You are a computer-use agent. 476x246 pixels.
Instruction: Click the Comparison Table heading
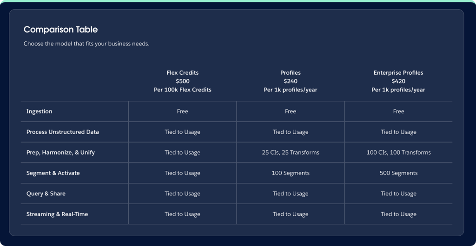(x=61, y=29)
